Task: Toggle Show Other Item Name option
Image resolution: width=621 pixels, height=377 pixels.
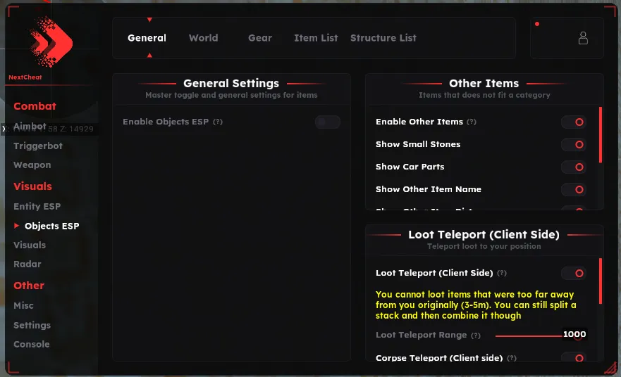Action: (574, 190)
